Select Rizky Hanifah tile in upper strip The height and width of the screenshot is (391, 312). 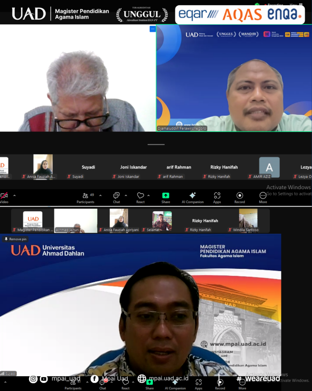click(x=224, y=167)
